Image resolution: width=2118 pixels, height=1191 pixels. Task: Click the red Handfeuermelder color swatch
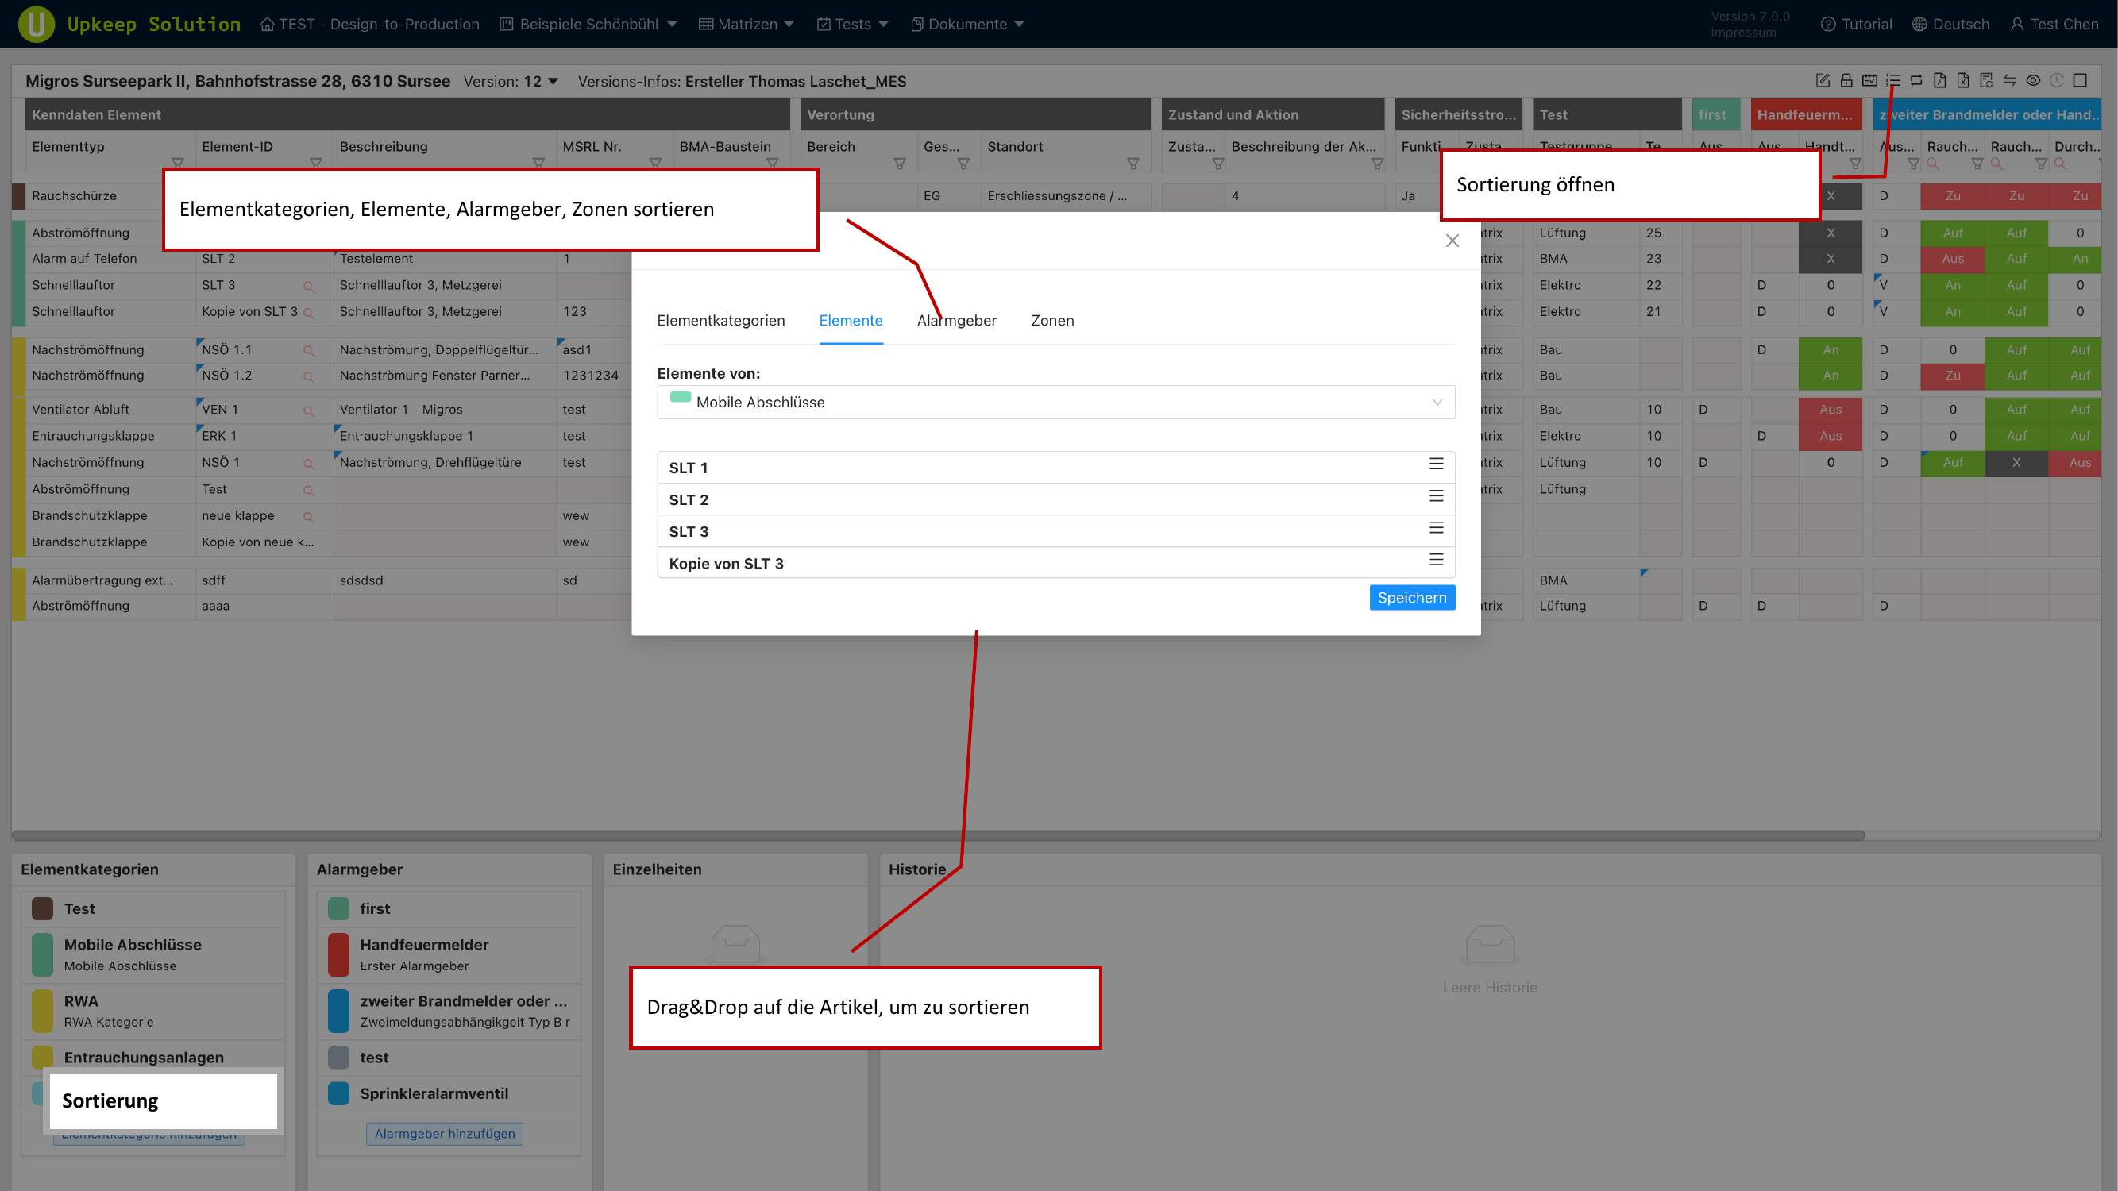(338, 954)
